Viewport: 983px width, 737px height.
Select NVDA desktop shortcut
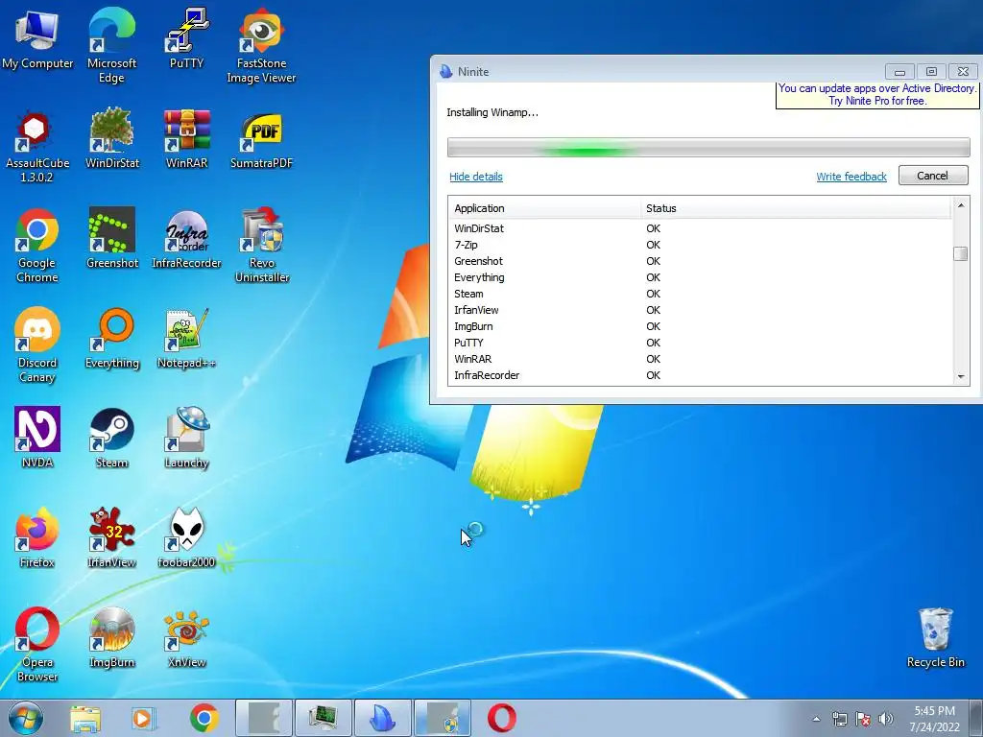[37, 438]
